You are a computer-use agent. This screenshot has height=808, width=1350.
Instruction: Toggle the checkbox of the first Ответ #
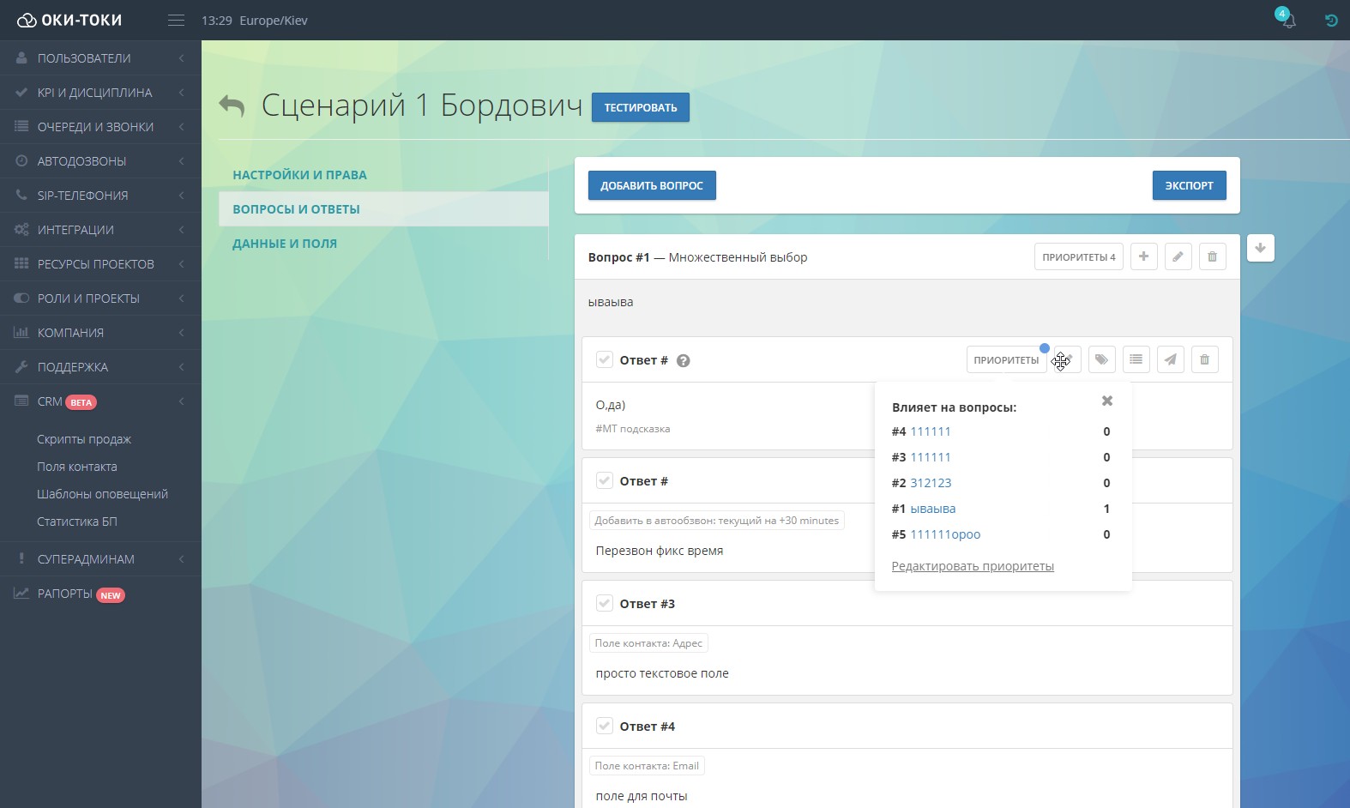coord(605,359)
